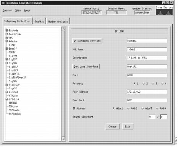Select SigSGCP in the tree

coord(13,66)
